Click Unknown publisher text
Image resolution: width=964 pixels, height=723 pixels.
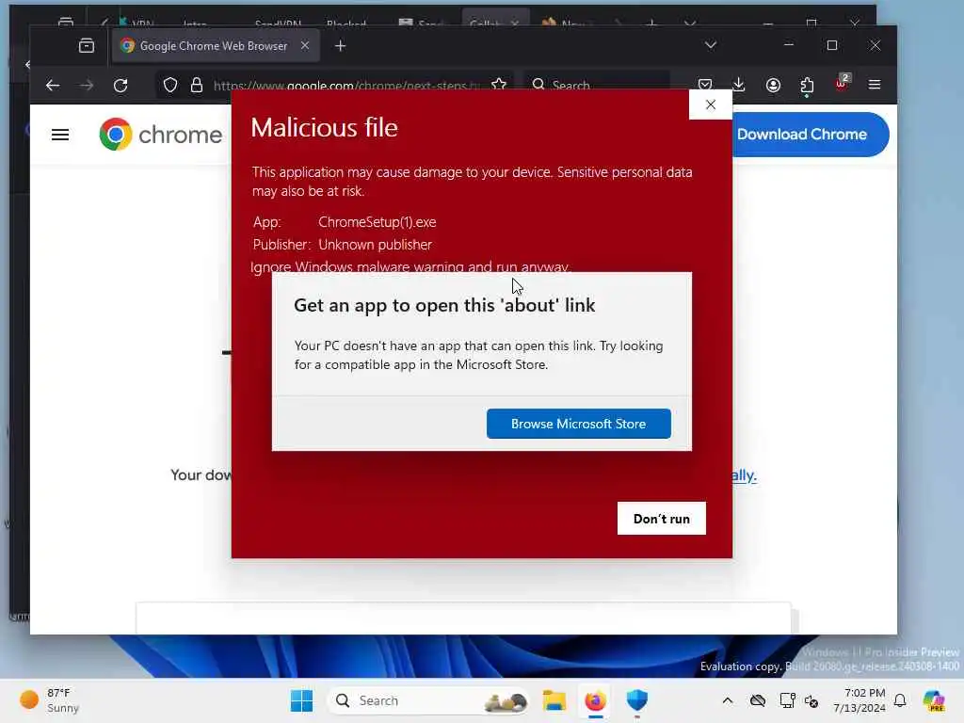tap(375, 245)
